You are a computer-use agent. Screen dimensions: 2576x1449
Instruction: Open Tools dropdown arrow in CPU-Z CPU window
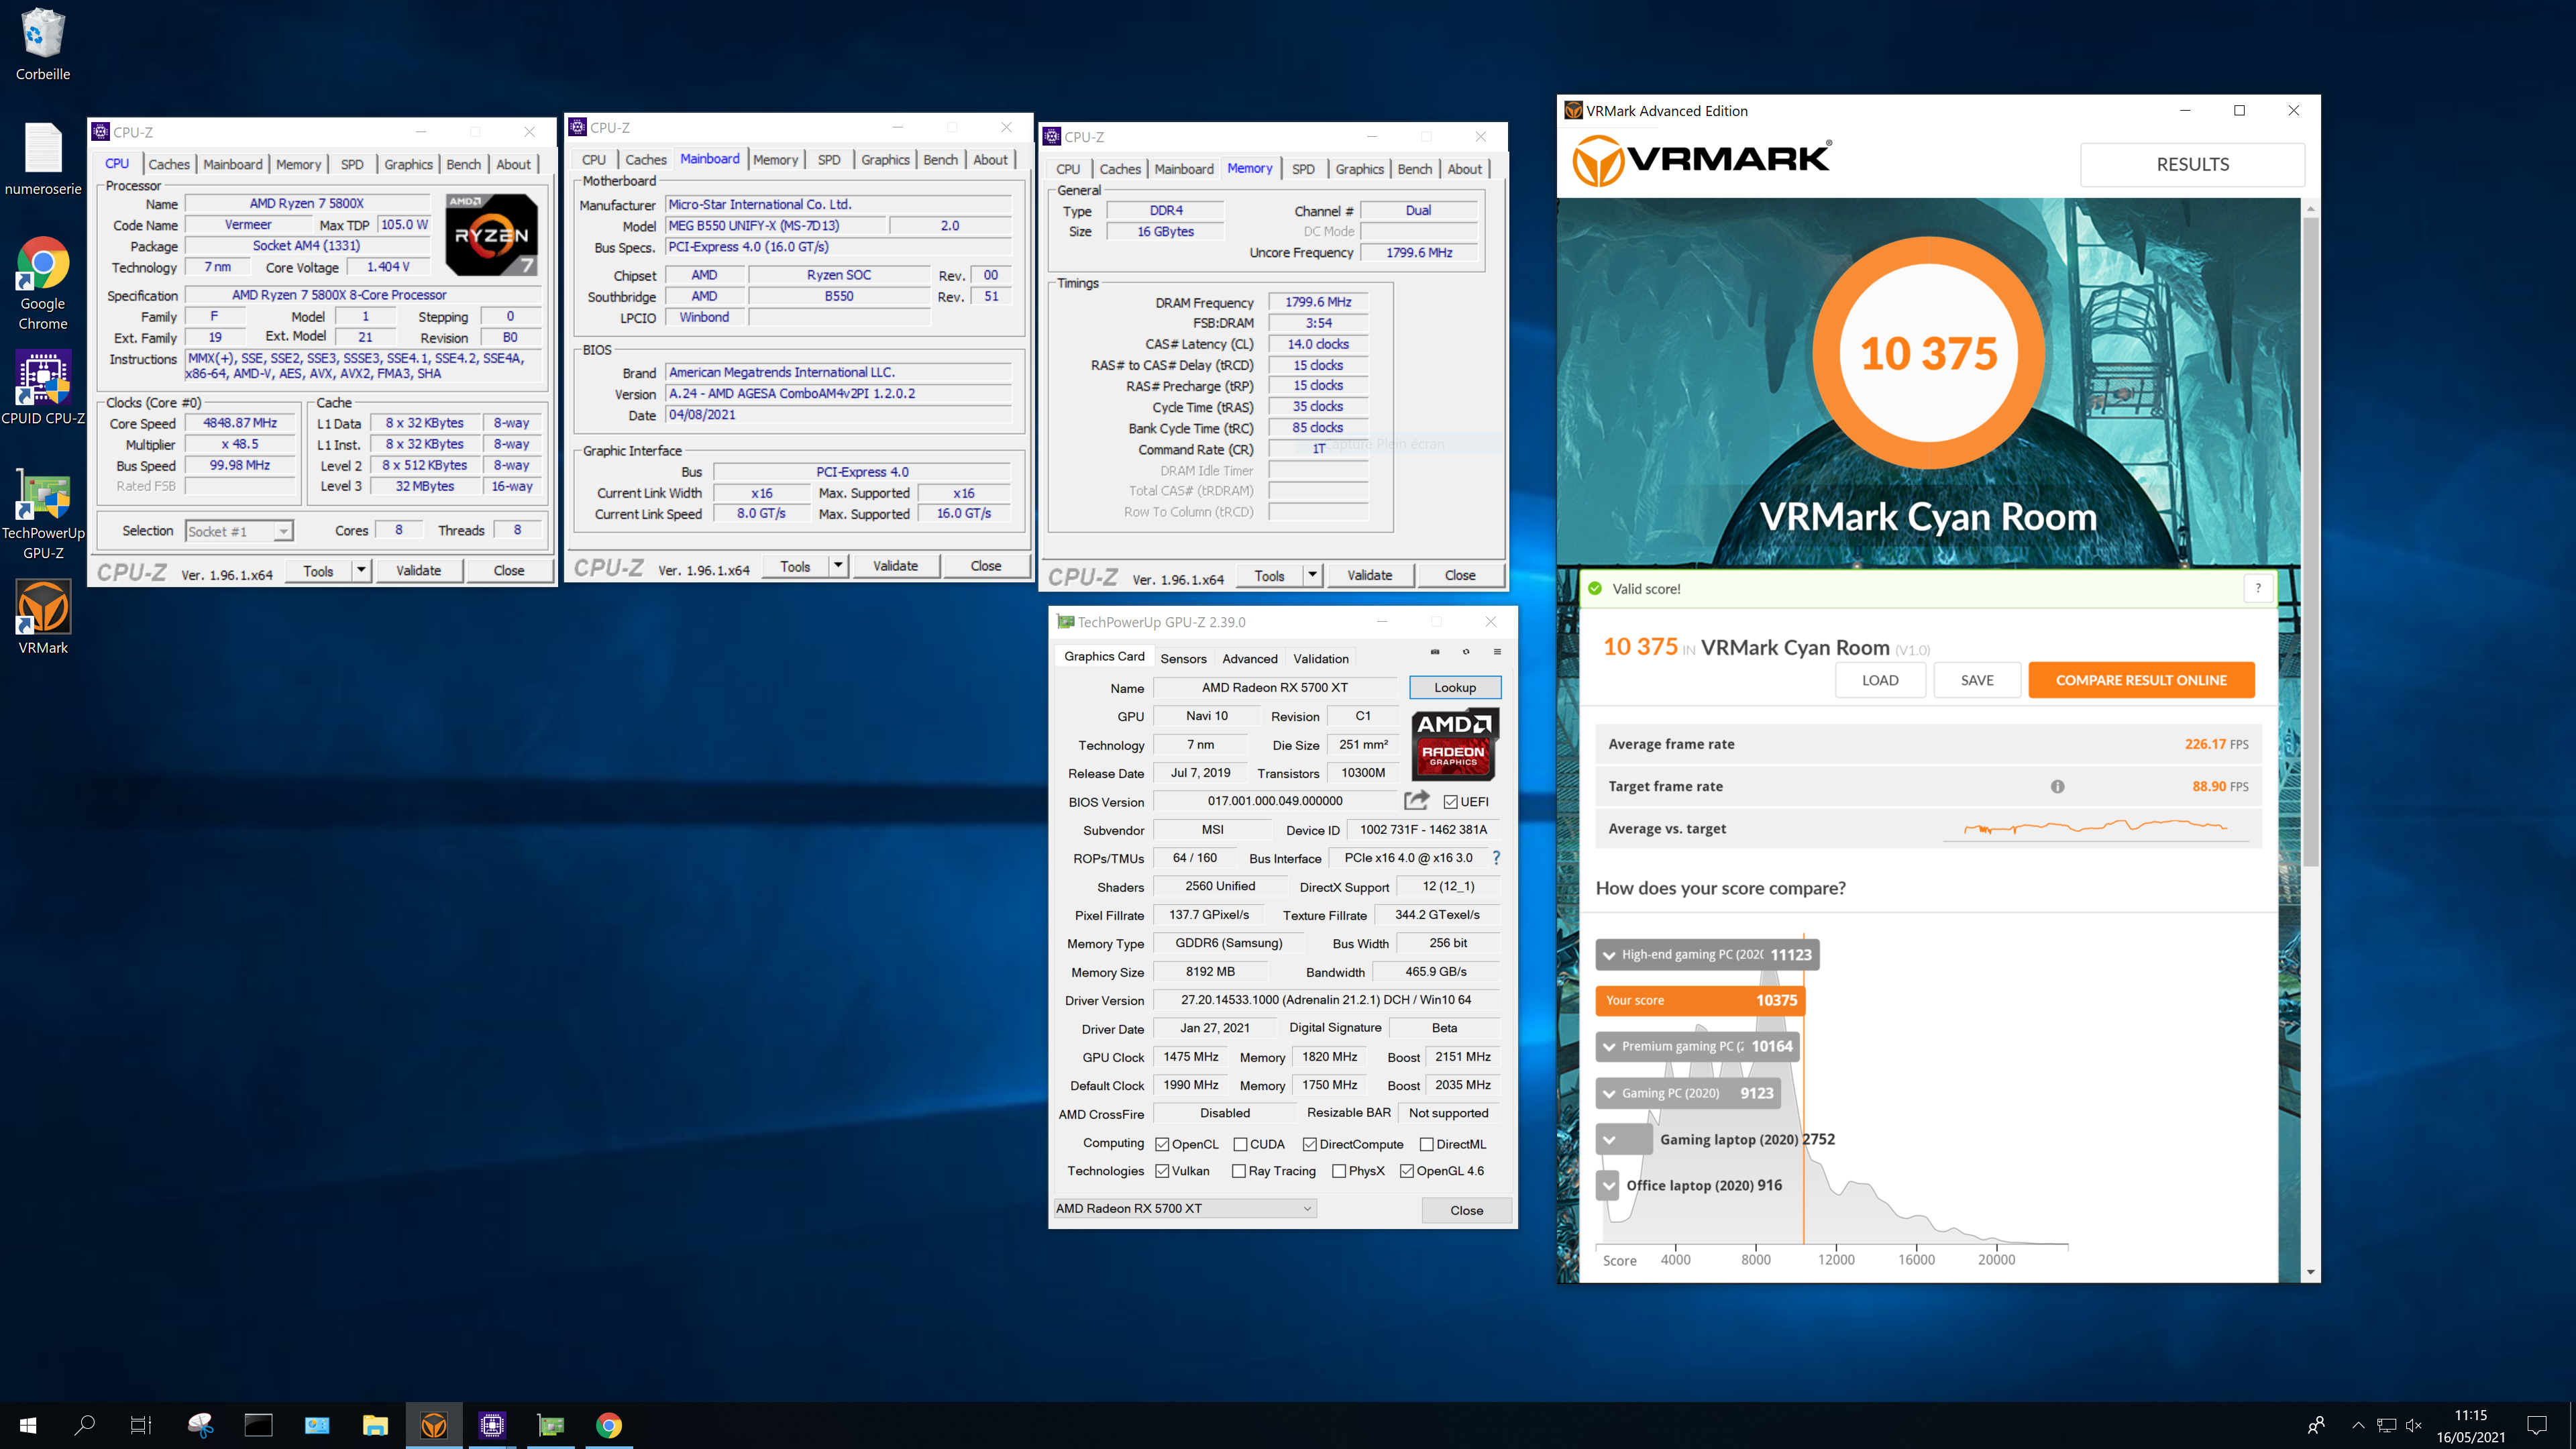tap(361, 570)
